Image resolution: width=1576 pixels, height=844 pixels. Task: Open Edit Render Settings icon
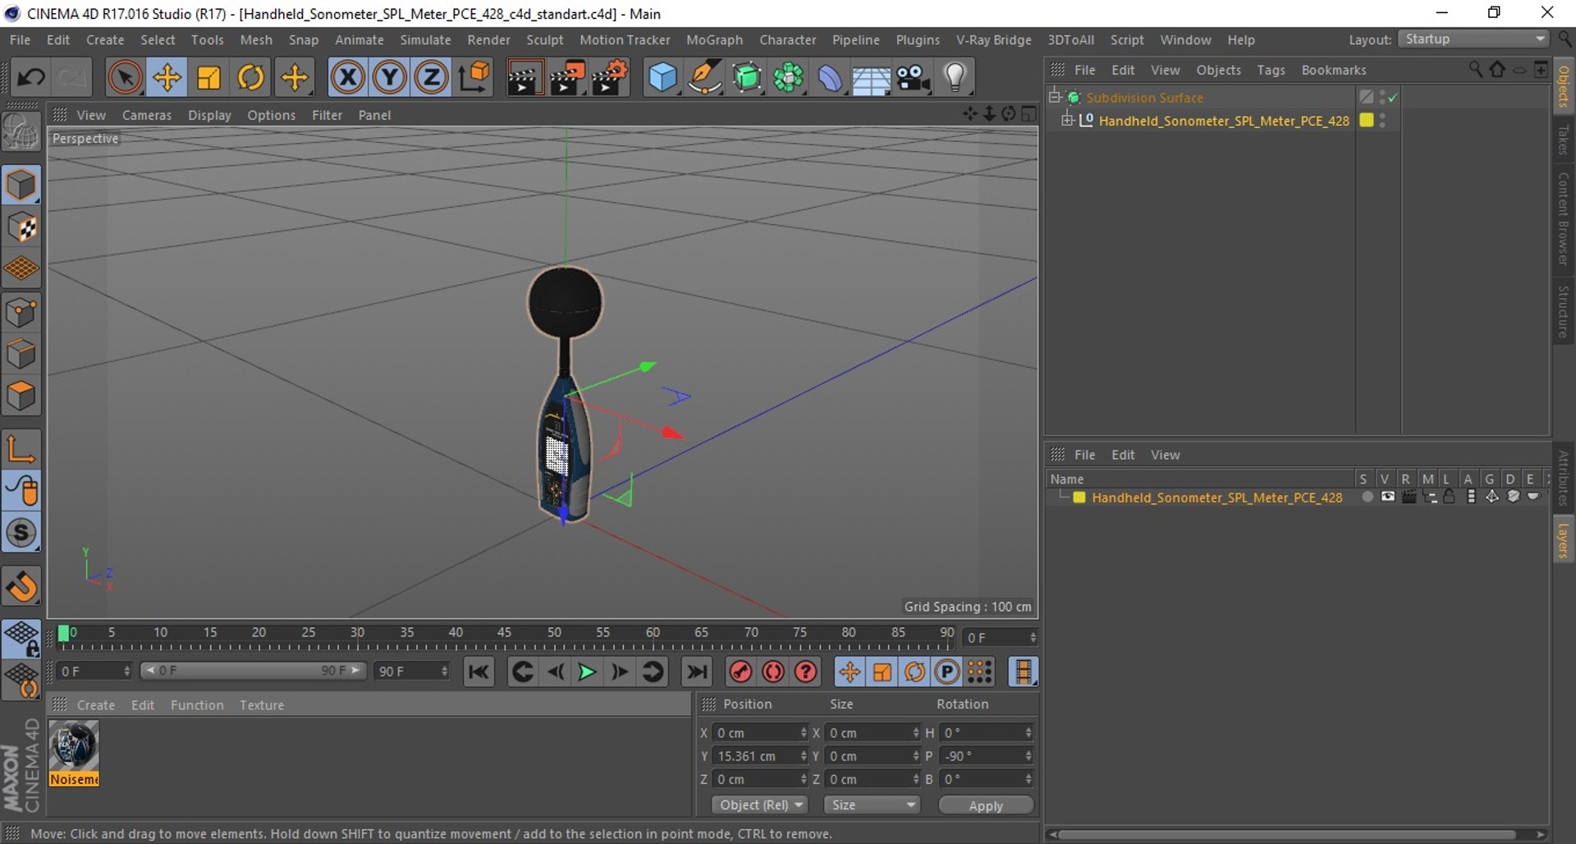610,77
